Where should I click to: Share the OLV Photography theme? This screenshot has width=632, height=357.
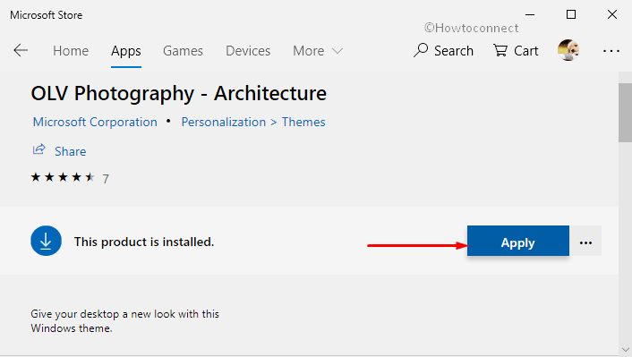(59, 150)
